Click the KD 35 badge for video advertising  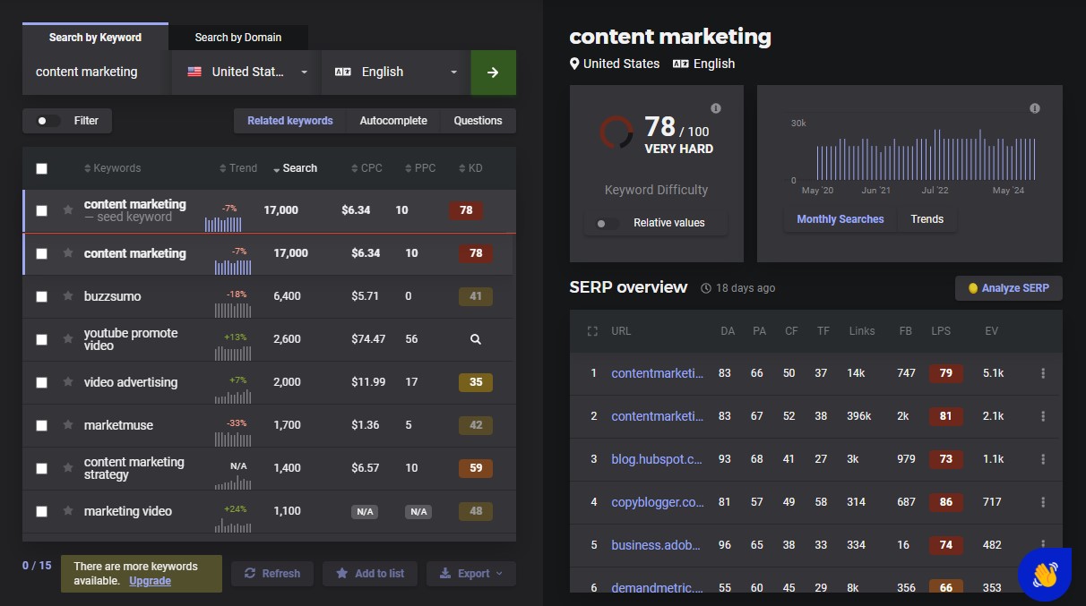tap(476, 382)
